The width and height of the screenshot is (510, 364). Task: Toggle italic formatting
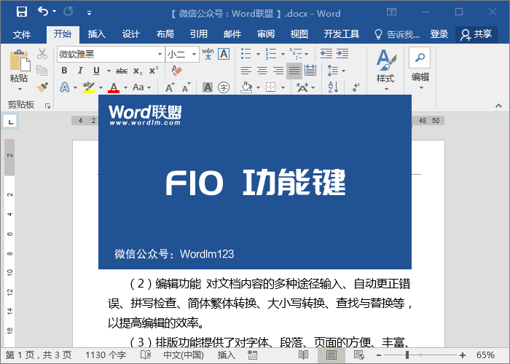point(80,71)
